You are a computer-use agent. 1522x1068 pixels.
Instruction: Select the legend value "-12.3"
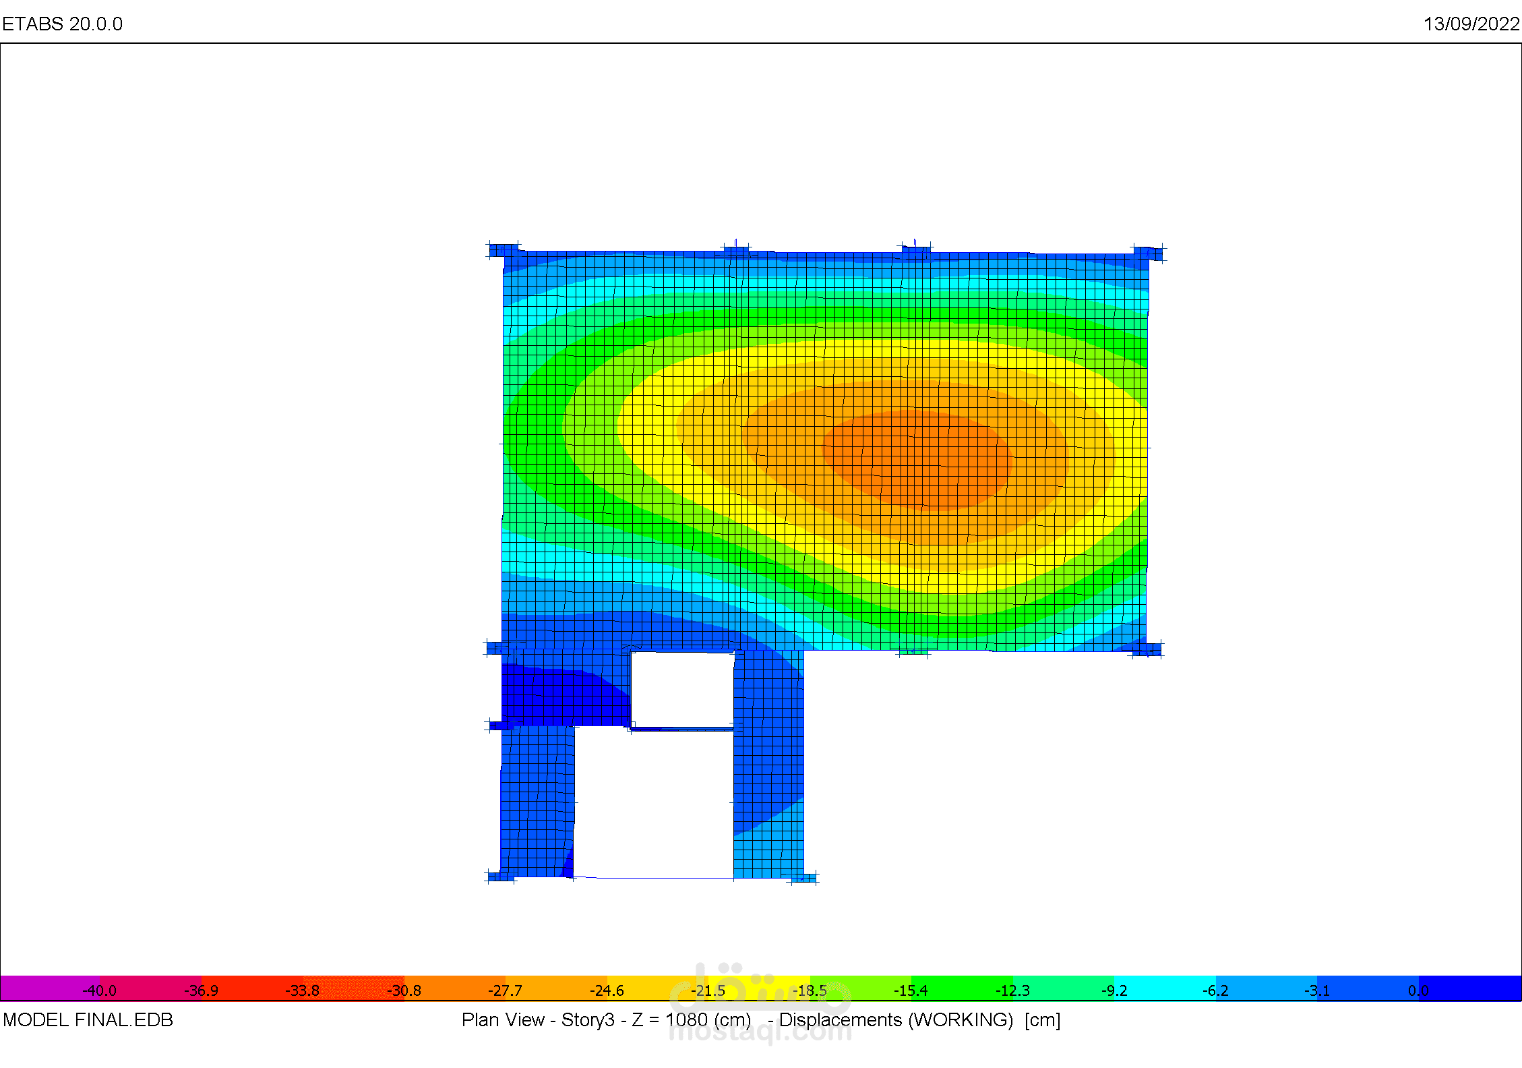(x=1012, y=990)
